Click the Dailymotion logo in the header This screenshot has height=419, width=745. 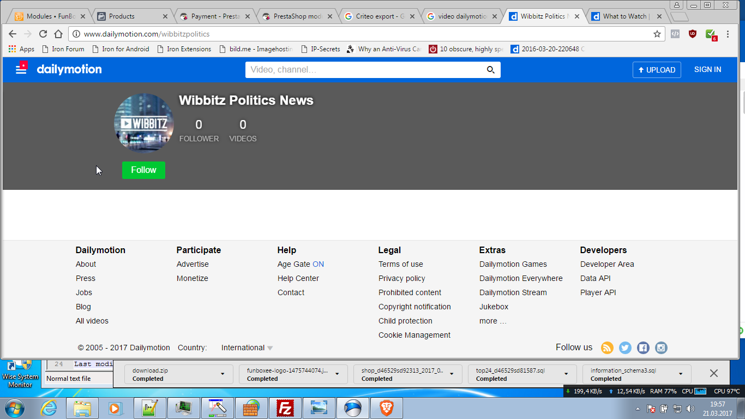[69, 69]
